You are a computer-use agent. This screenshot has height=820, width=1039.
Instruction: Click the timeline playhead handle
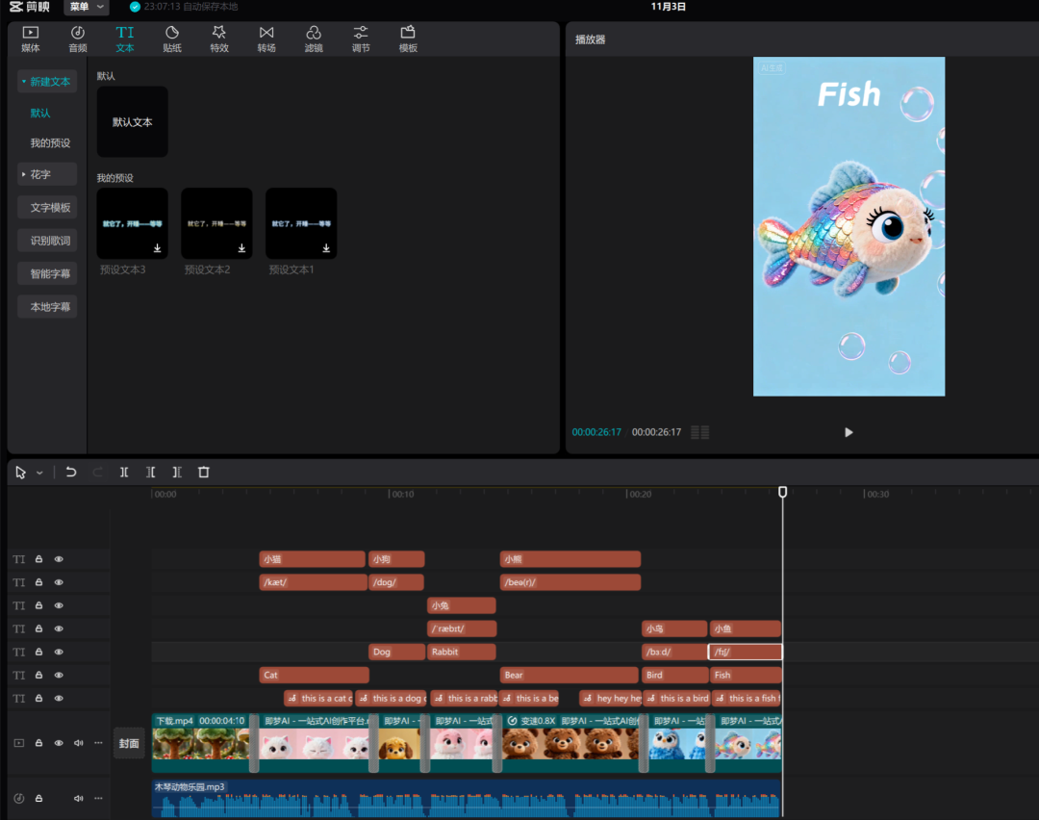tap(782, 492)
